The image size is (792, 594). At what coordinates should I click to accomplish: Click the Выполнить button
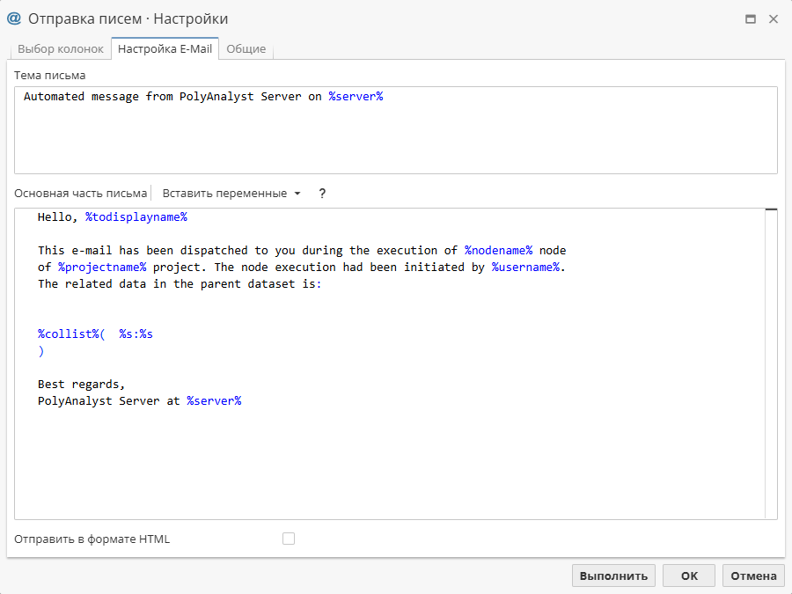pos(613,576)
